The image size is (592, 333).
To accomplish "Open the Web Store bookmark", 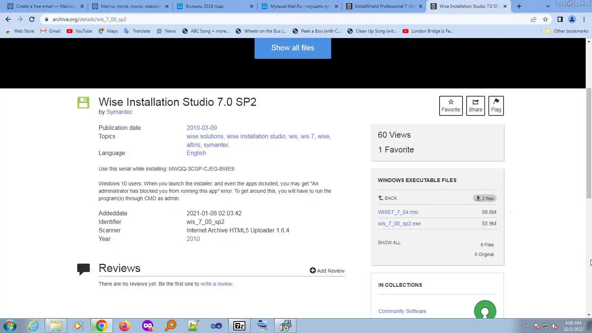I will (x=20, y=31).
